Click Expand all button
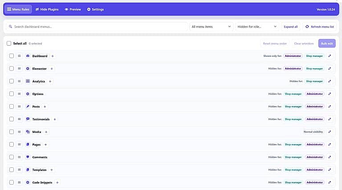The width and height of the screenshot is (342, 190). pos(290,27)
